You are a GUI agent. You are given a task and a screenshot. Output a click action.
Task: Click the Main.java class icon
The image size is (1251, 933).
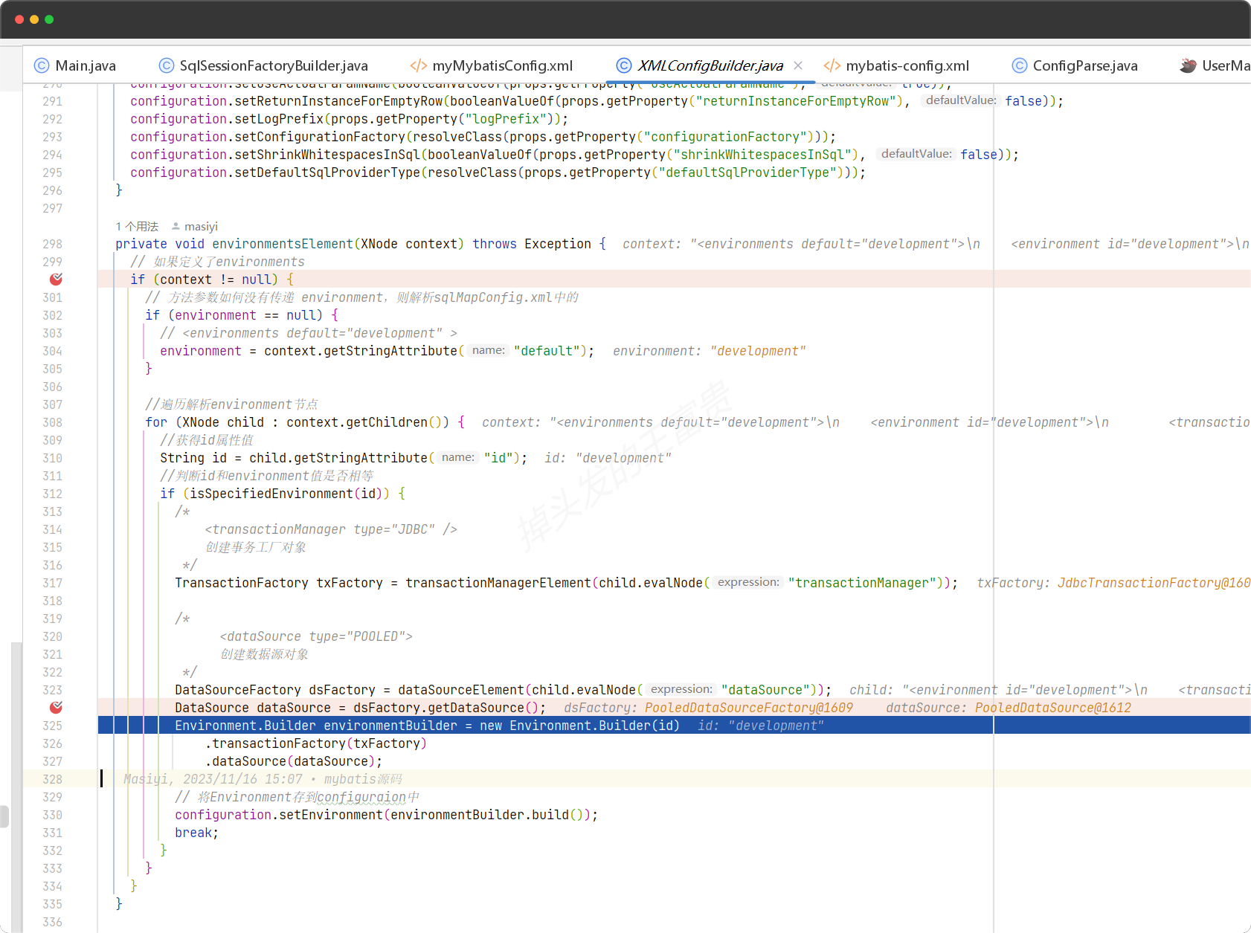tap(42, 65)
